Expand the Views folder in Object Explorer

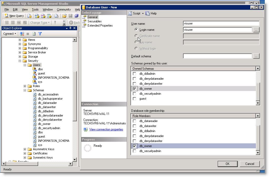pos(20,40)
